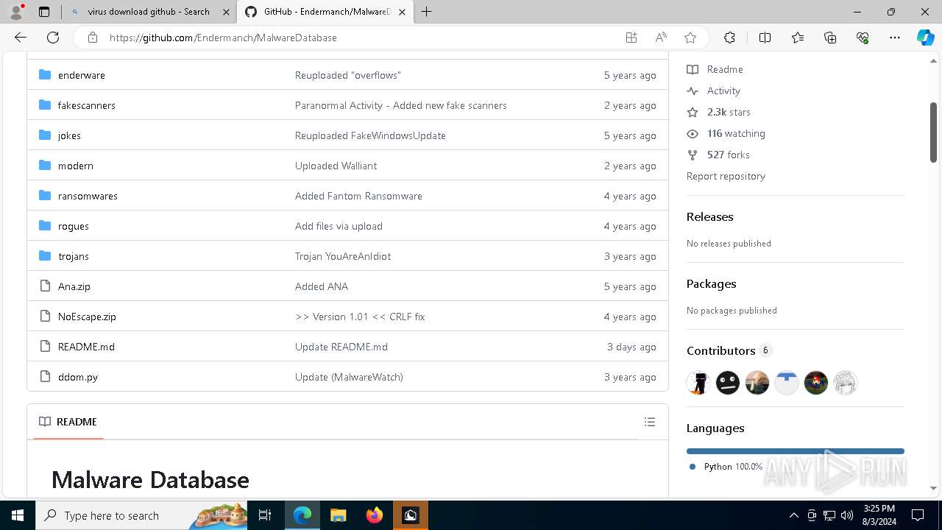Select the README tab
Viewport: 942px width, 530px height.
[68, 422]
